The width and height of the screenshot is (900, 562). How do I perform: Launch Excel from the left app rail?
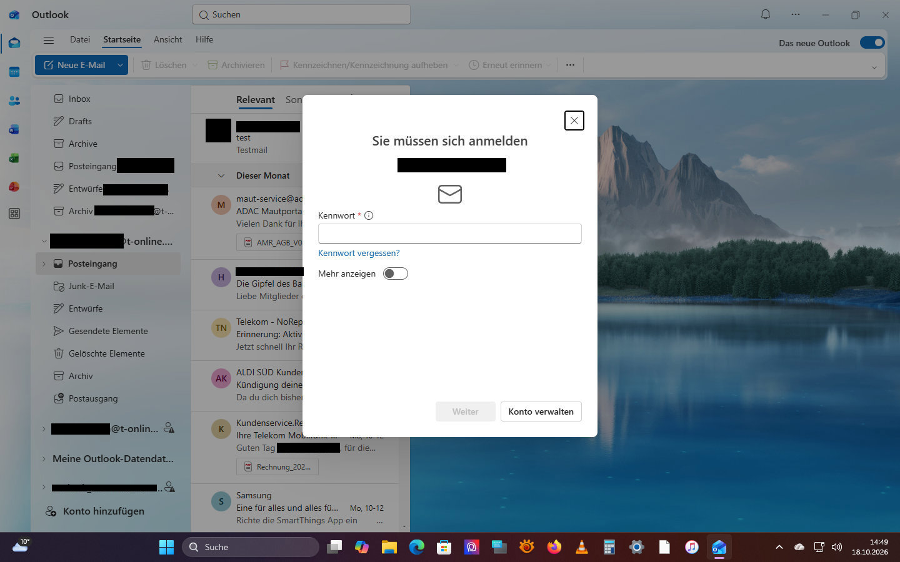click(14, 158)
